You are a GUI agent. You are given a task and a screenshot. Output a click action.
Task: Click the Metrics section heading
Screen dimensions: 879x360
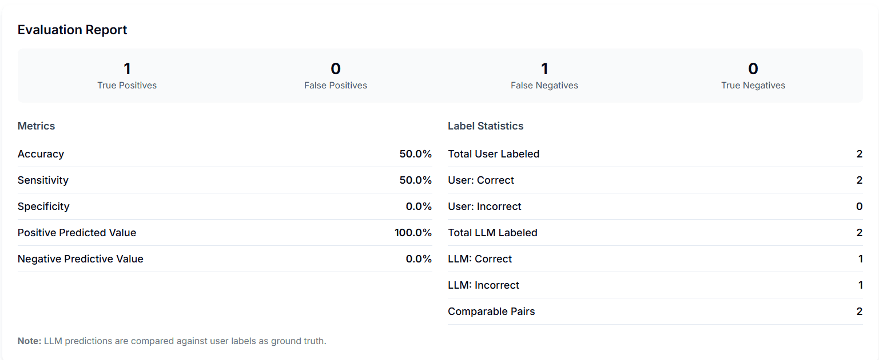coord(36,126)
